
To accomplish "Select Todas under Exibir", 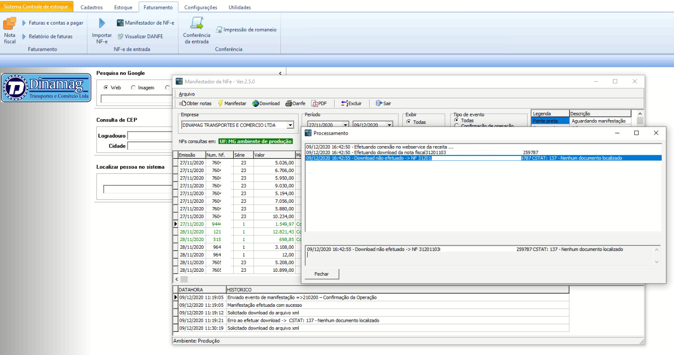I will [x=409, y=121].
